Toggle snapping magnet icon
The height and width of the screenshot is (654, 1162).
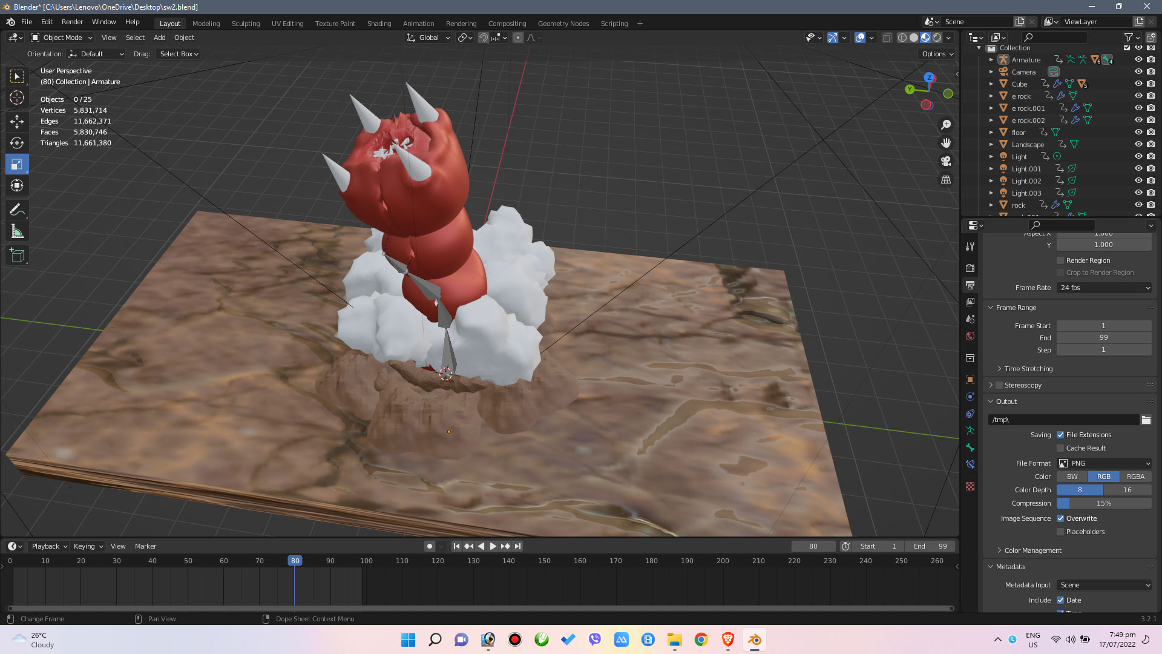pos(483,38)
